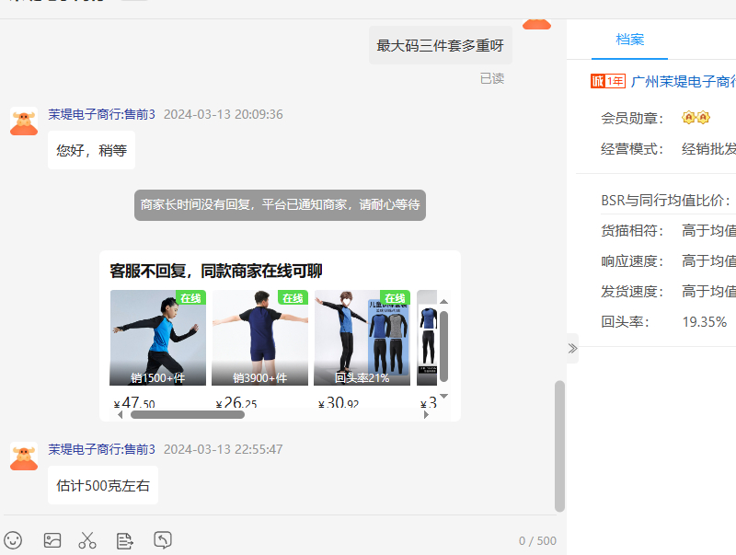Click the product list scroll-down arrow

point(443,397)
